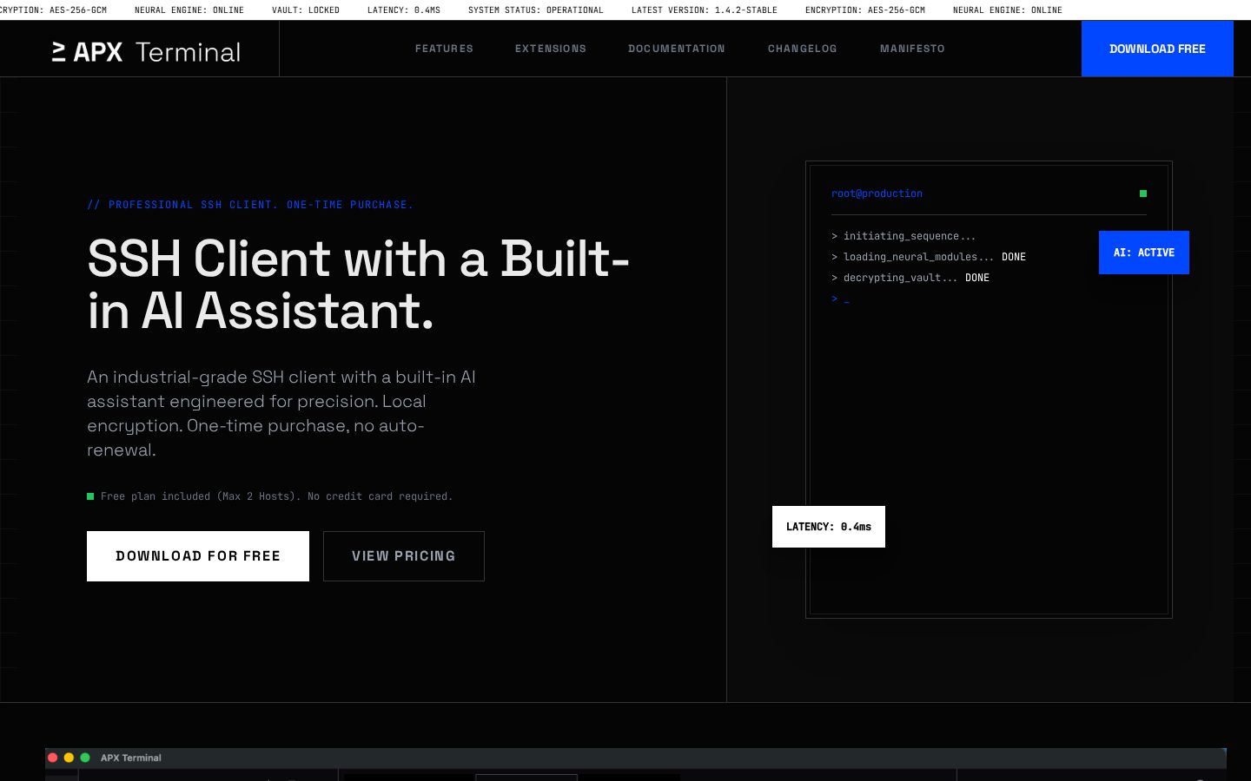Open View Pricing button
Screen dimensions: 1251x781
coord(404,556)
